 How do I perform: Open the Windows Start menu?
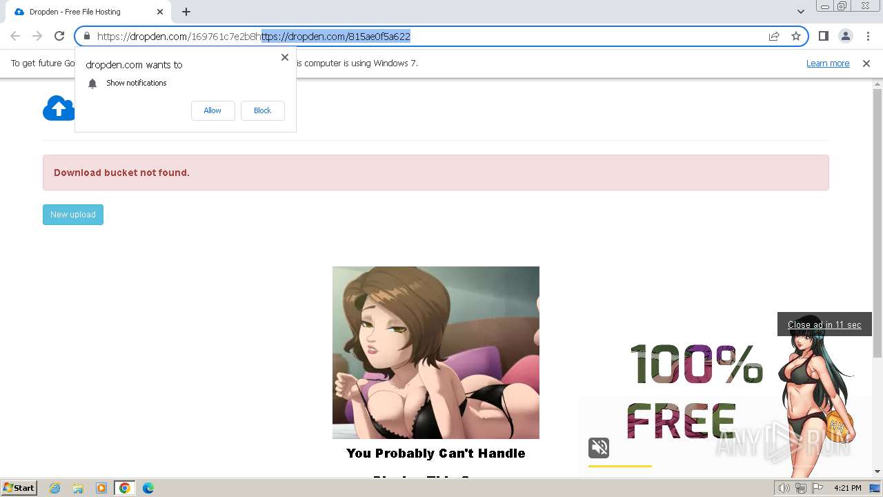pos(19,487)
